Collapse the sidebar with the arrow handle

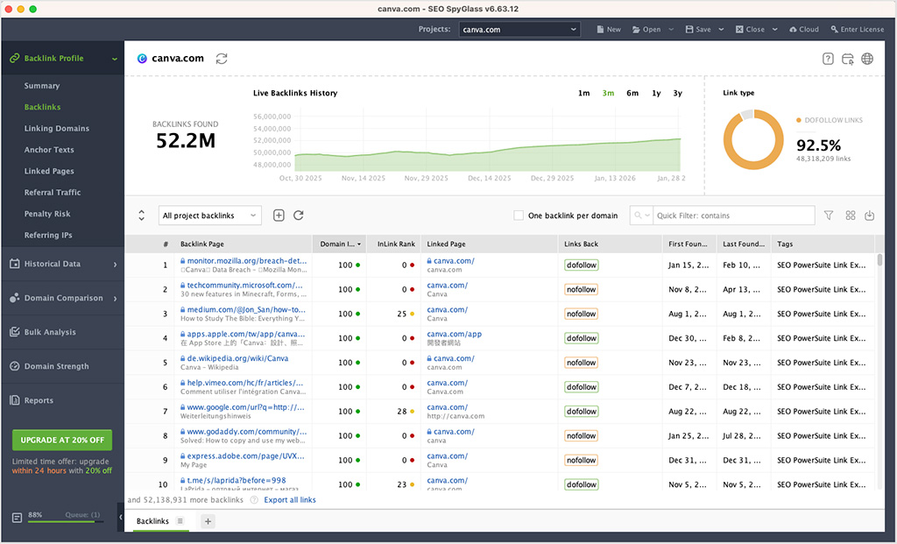[121, 517]
